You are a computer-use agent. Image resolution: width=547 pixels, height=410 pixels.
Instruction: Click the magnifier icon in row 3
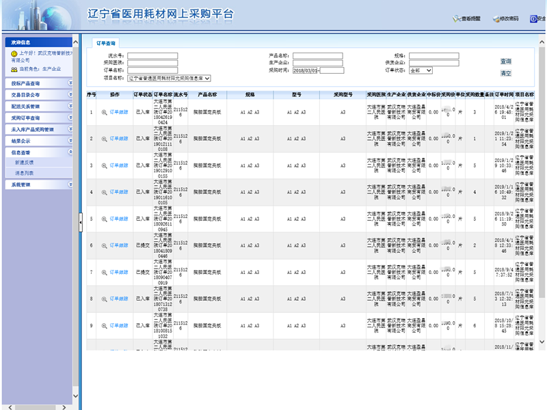pos(104,165)
